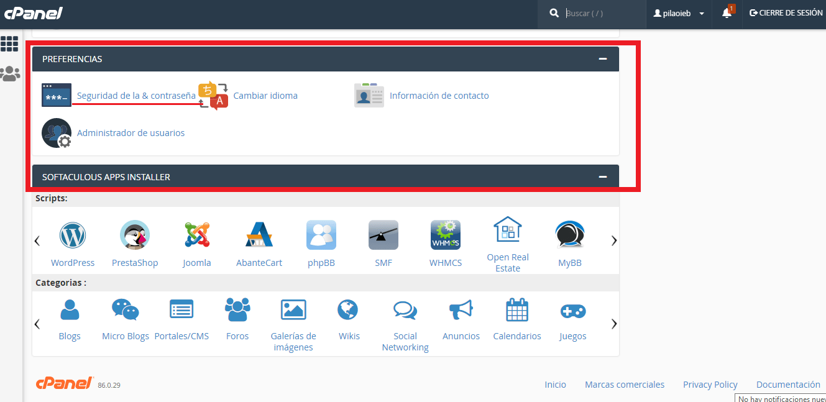Open the Anuncios megaphone icon
The height and width of the screenshot is (402, 826).
(x=461, y=309)
